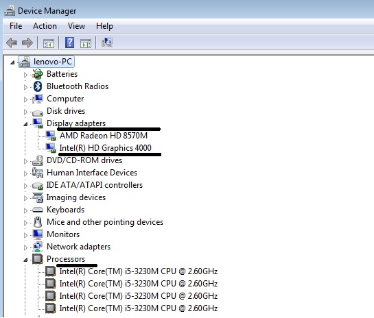Expand the Imaging devices node

coord(25,198)
